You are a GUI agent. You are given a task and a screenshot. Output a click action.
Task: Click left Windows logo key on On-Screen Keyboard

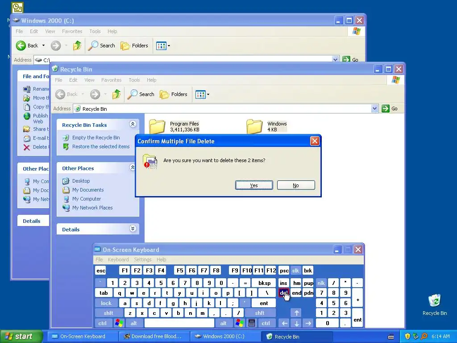(119, 323)
